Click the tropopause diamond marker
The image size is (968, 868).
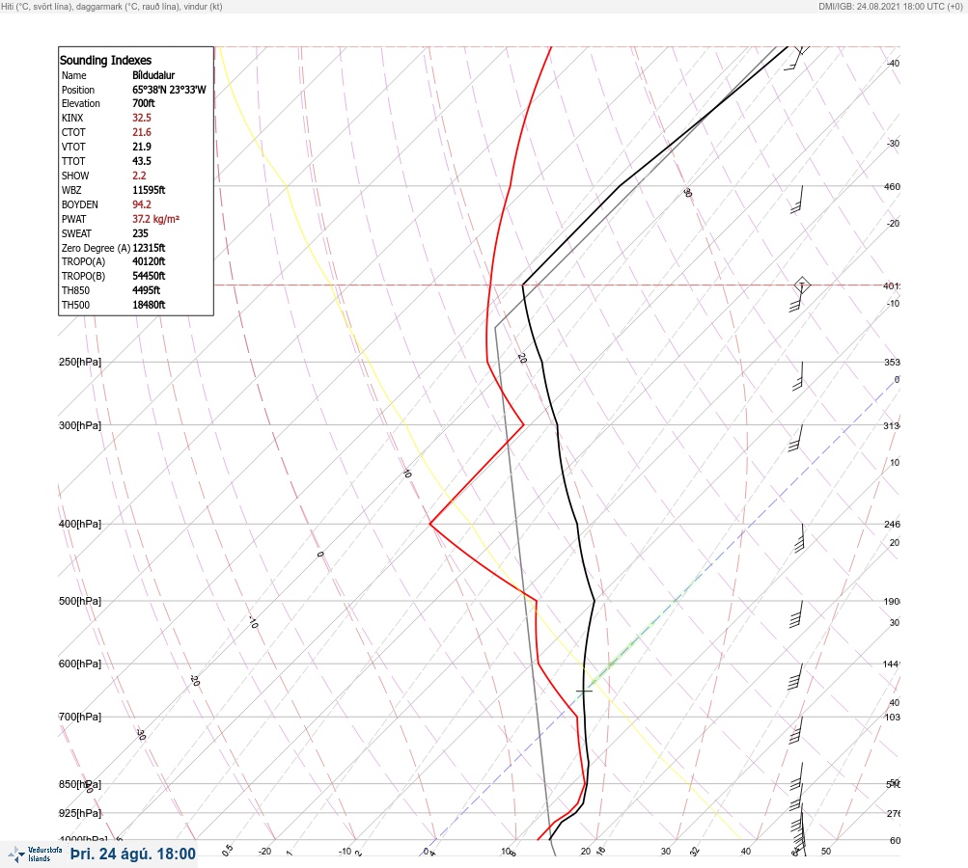(802, 285)
